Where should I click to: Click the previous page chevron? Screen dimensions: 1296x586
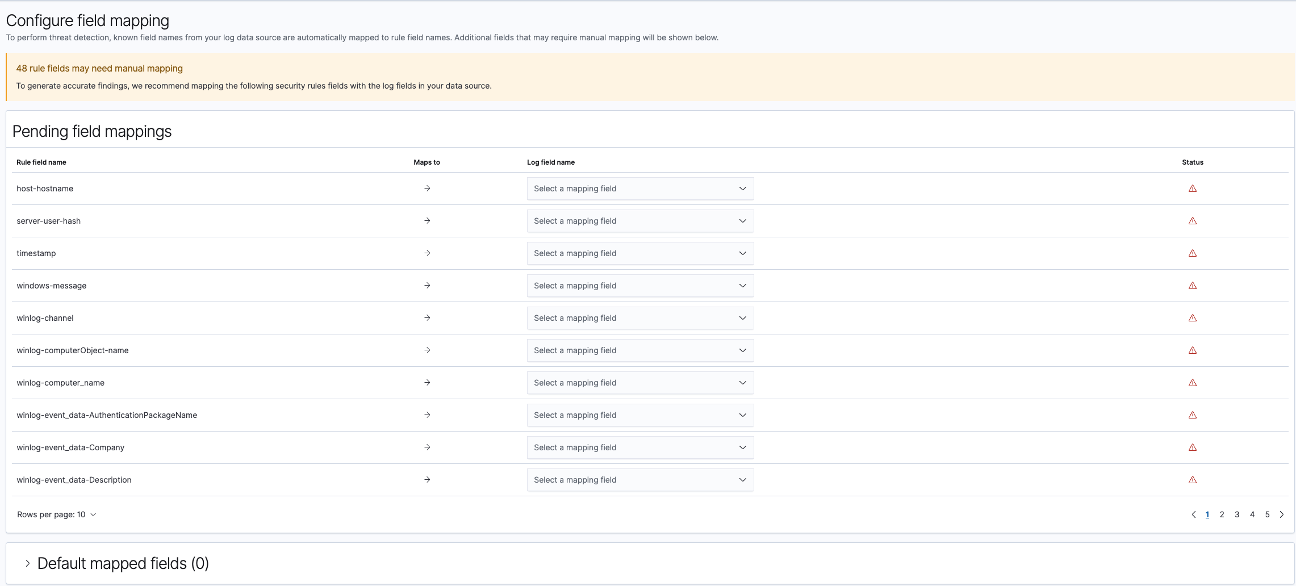point(1194,514)
